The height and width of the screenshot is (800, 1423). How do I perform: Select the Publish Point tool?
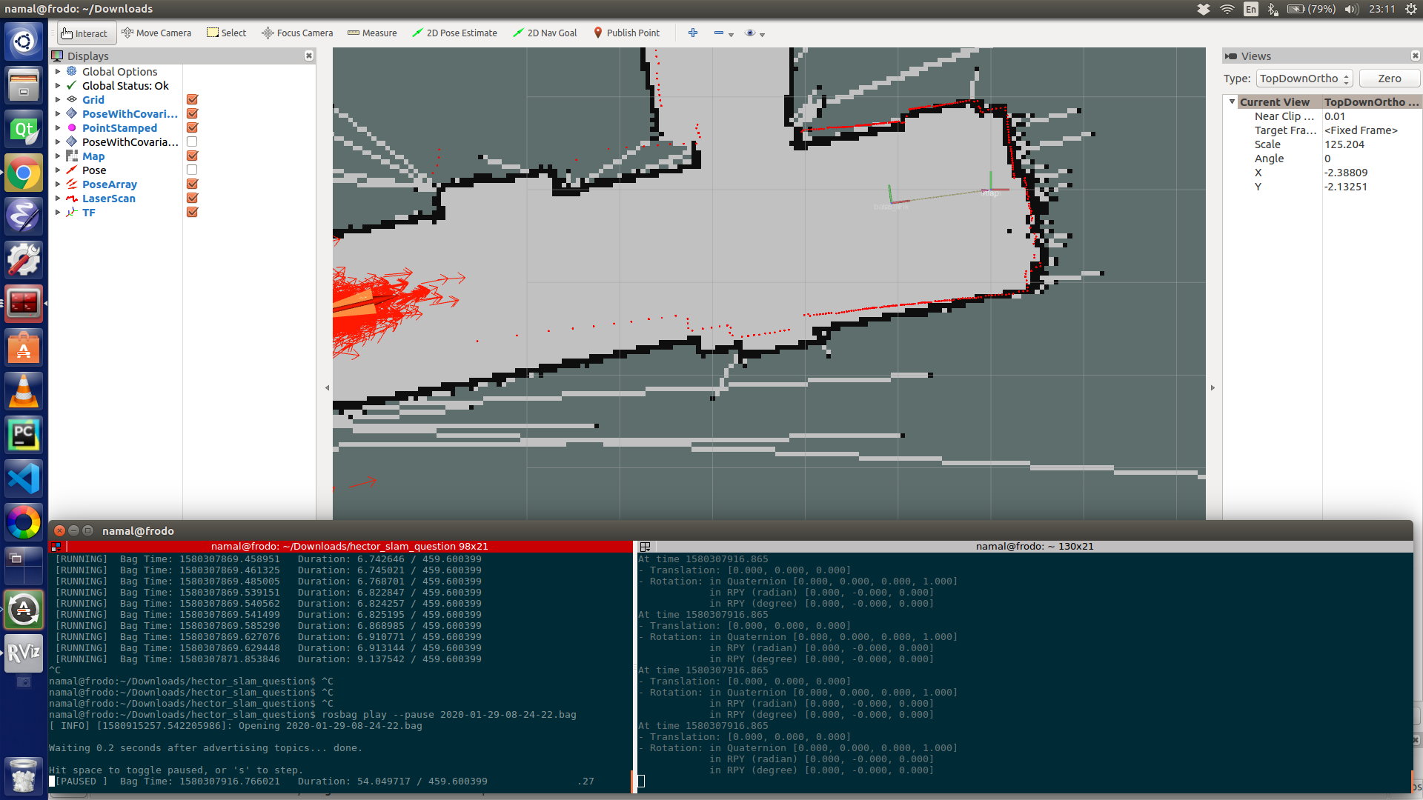click(x=626, y=33)
